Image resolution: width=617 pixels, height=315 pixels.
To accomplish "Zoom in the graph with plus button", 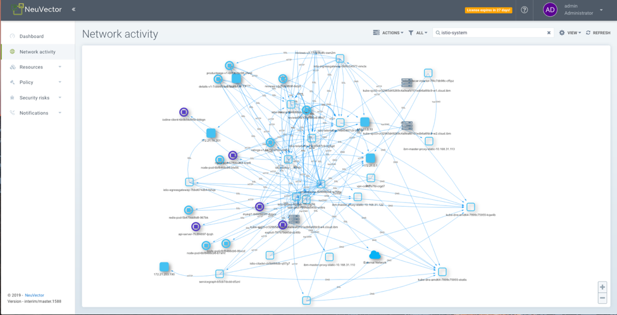I will click(x=602, y=287).
